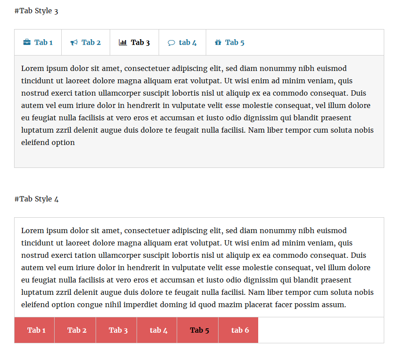The height and width of the screenshot is (353, 397).
Task: Switch to Tab 5 text in Tab Style 3
Action: (235, 42)
